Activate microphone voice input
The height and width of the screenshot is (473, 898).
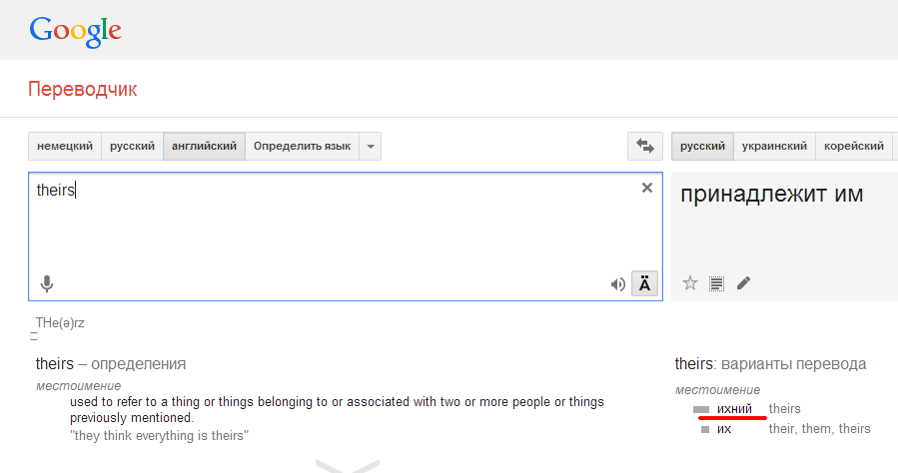pyautogui.click(x=46, y=283)
